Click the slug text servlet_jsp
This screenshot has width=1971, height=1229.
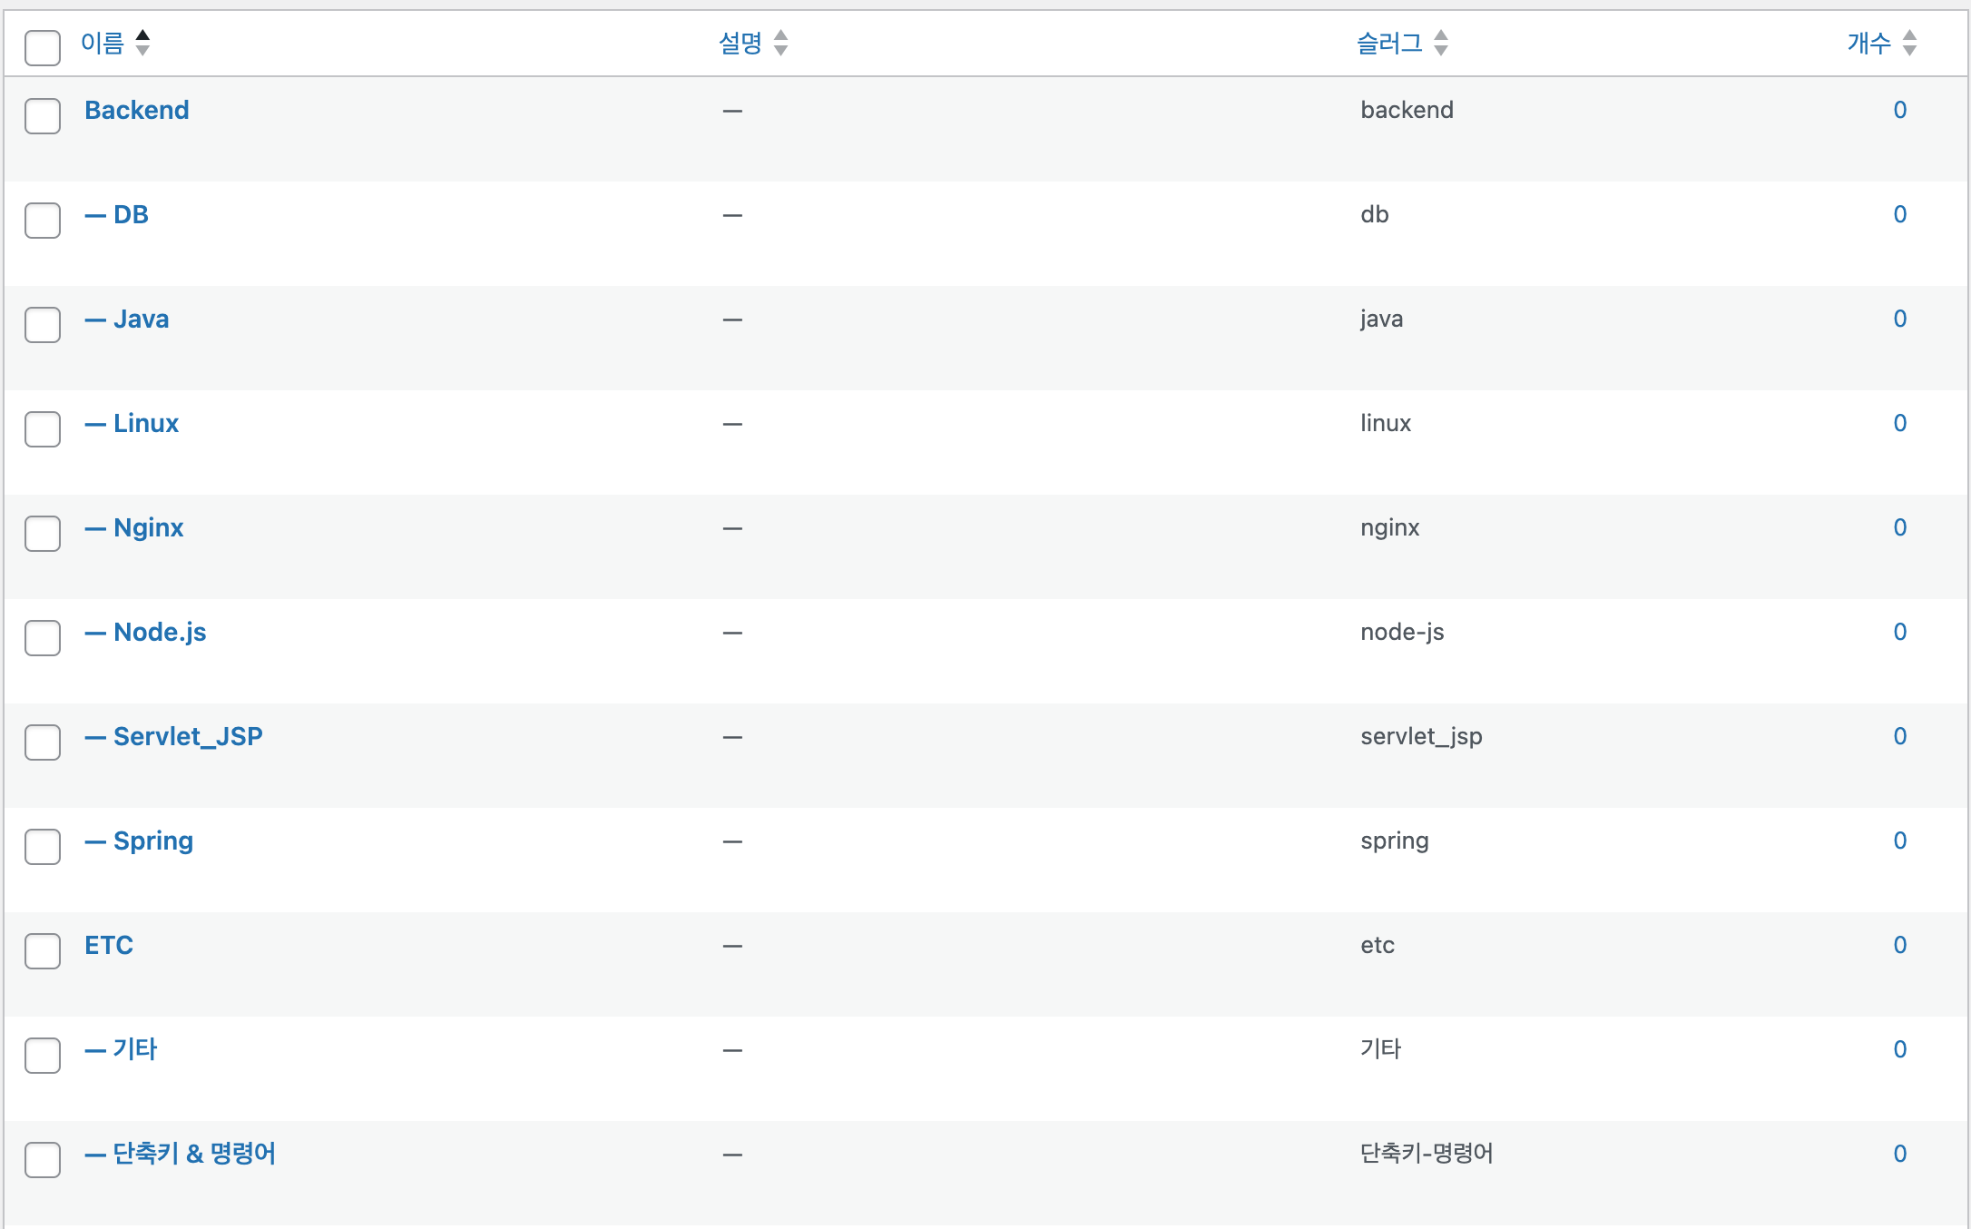point(1421,736)
